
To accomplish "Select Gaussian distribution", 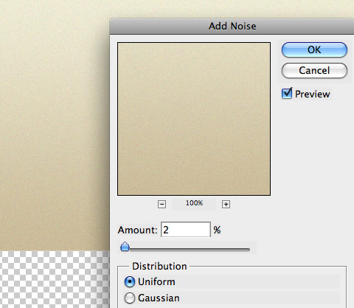I will point(130,298).
